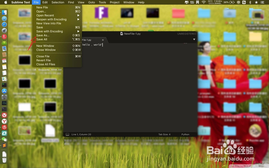
Task: Open Trash in the Dock
Action: pos(4,160)
